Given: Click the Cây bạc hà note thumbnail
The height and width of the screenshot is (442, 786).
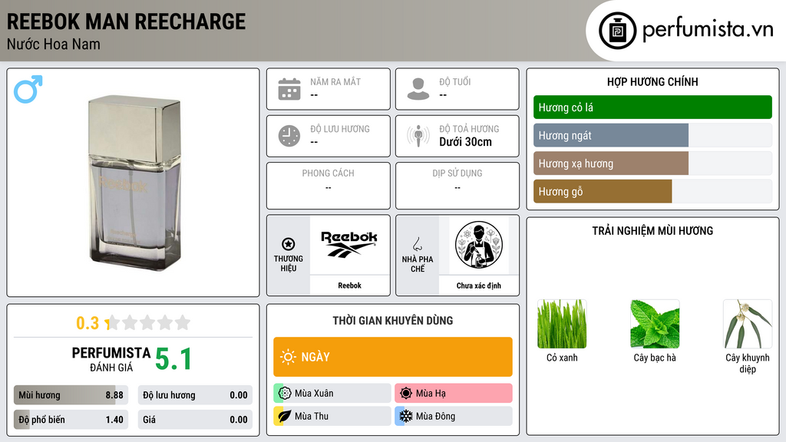Looking at the screenshot, I should click(655, 324).
